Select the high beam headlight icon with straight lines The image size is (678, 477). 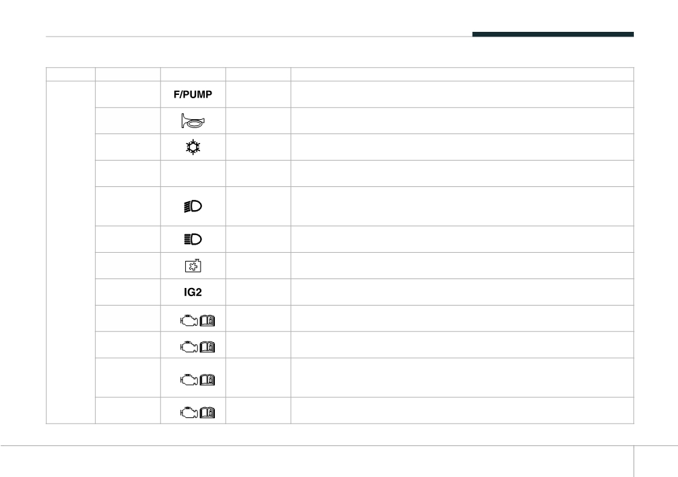click(x=193, y=239)
